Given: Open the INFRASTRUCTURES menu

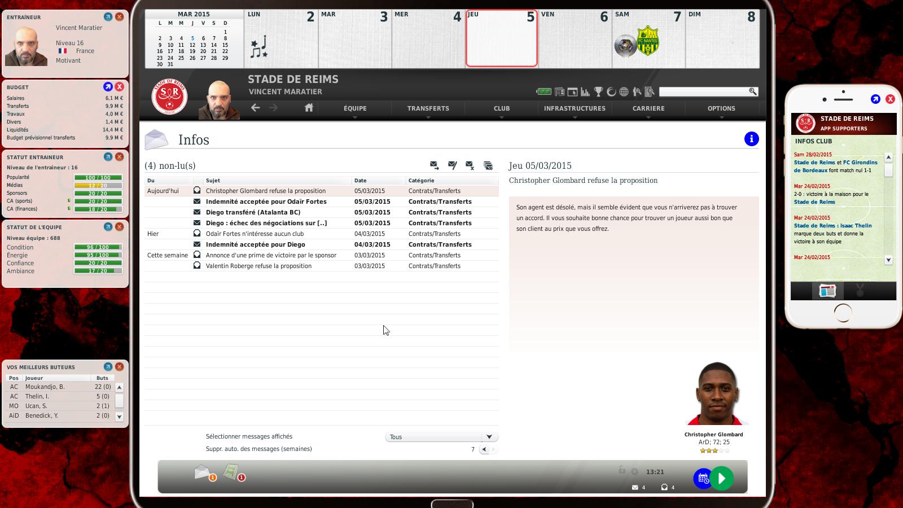Looking at the screenshot, I should pyautogui.click(x=575, y=108).
